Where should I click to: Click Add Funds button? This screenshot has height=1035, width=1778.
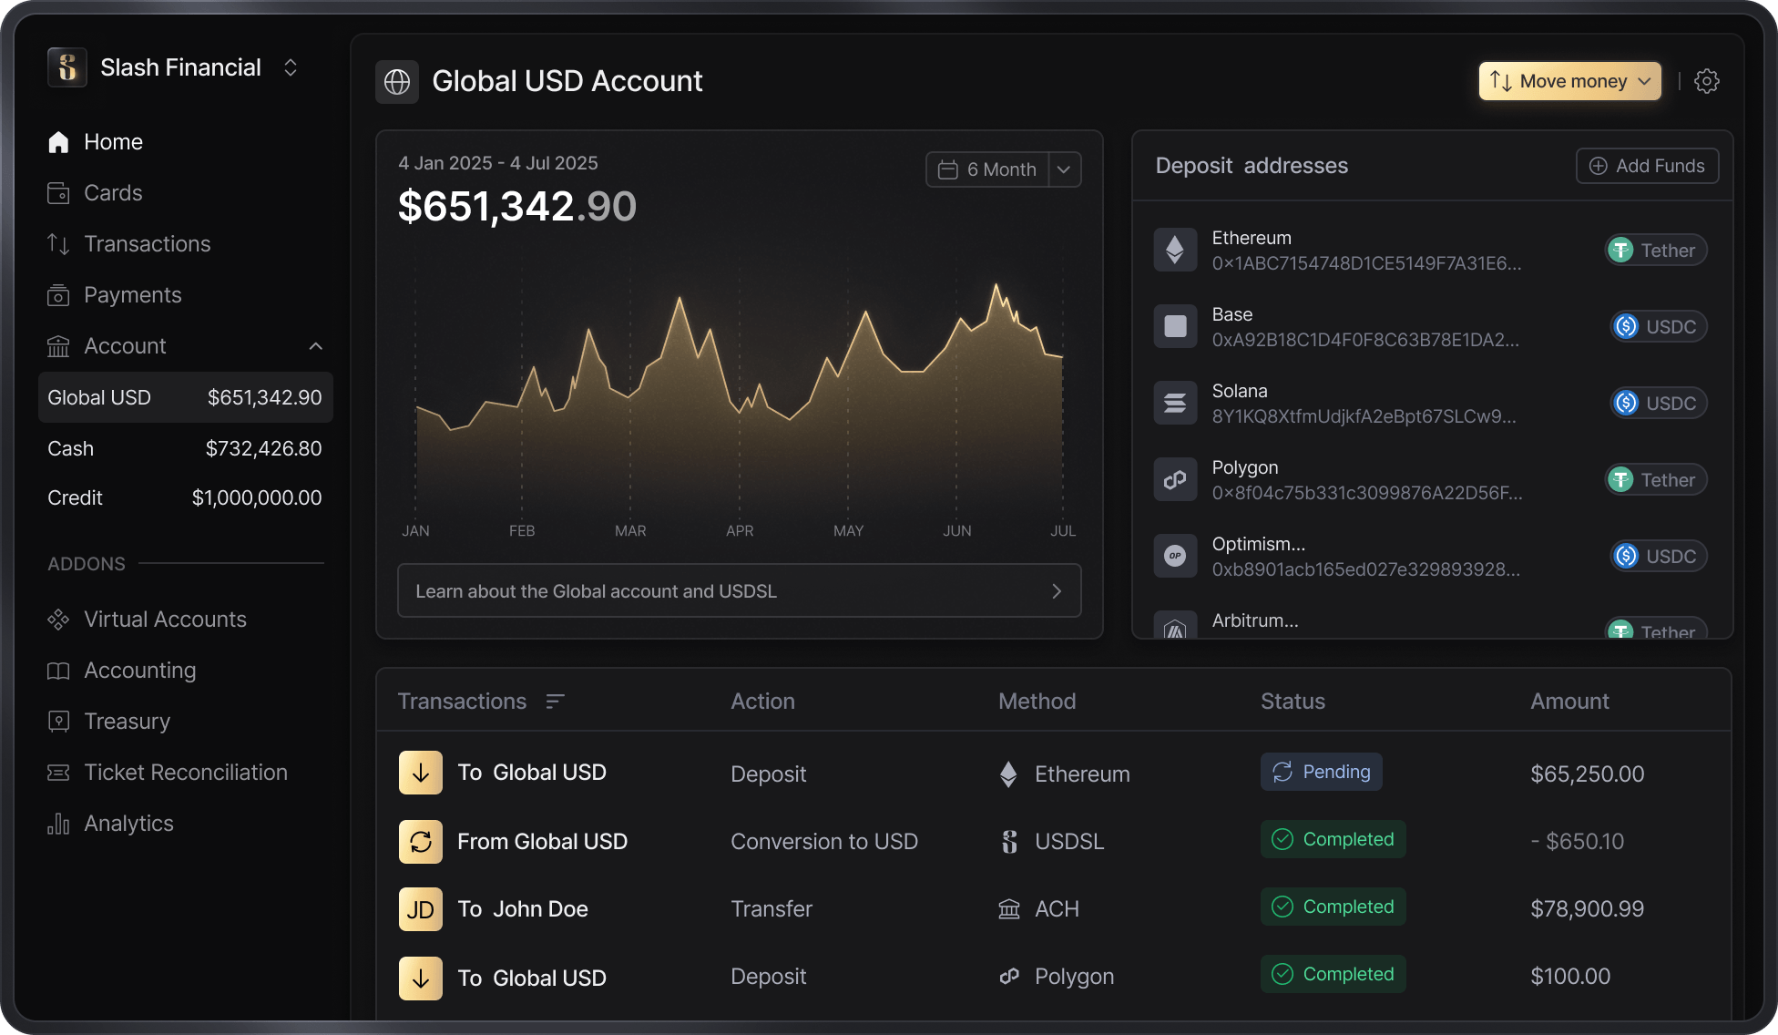click(1647, 166)
